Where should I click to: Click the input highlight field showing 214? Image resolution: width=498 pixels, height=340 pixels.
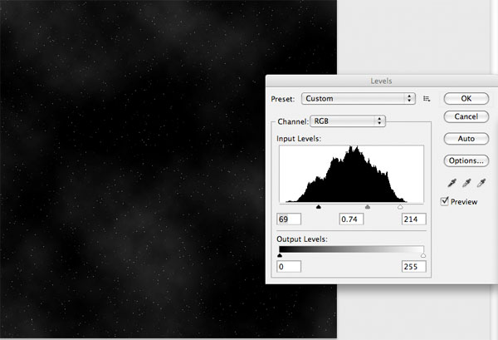(414, 219)
